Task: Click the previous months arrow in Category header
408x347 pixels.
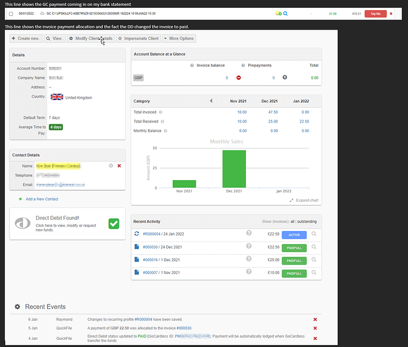Action: click(212, 101)
